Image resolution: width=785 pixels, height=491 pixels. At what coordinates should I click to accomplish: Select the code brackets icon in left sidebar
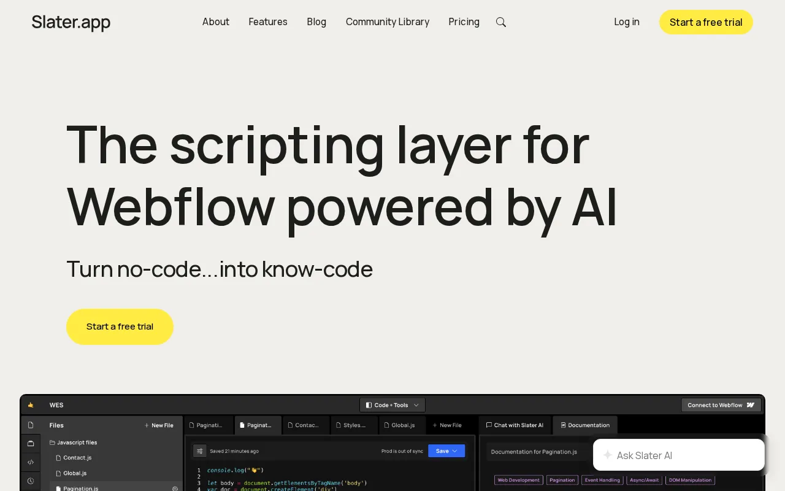tap(31, 462)
